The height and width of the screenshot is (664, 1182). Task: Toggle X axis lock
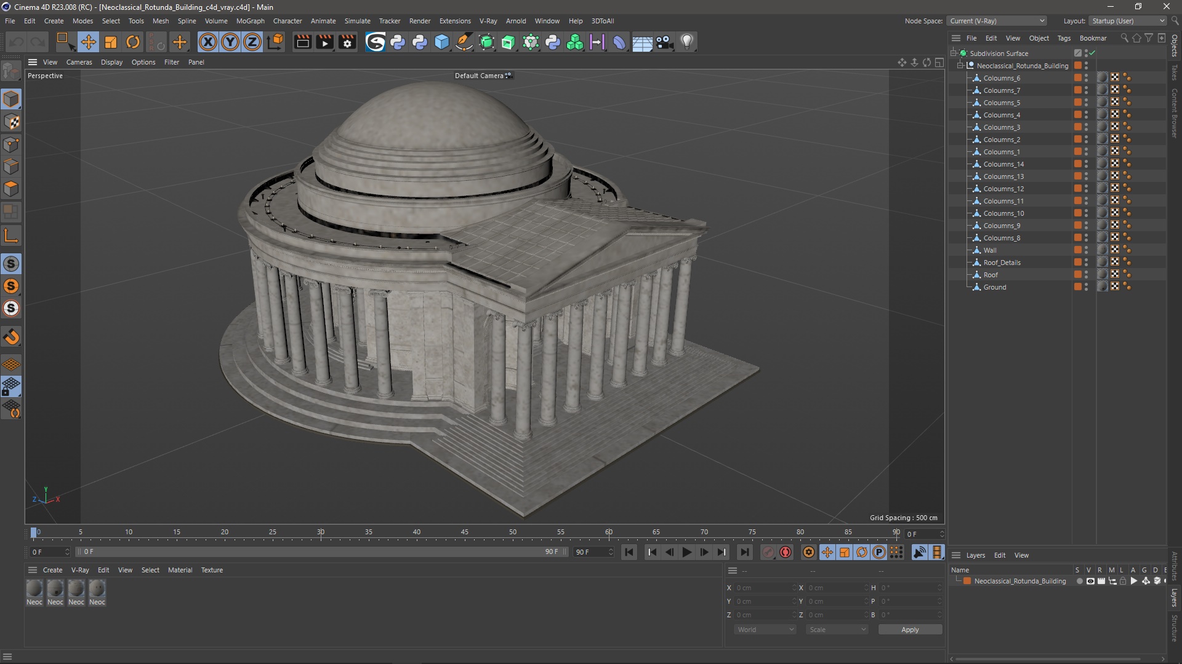click(208, 42)
